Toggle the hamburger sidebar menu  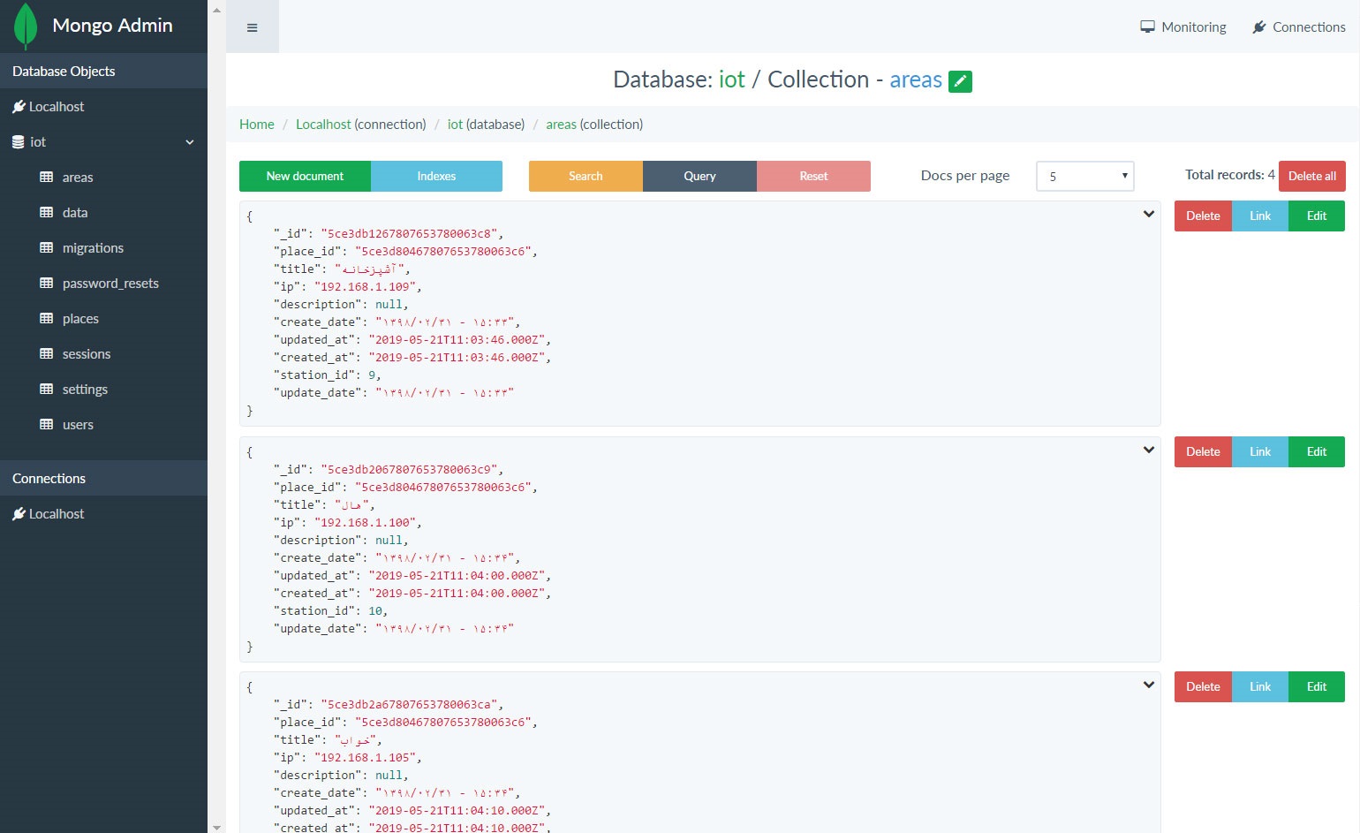[x=252, y=27]
